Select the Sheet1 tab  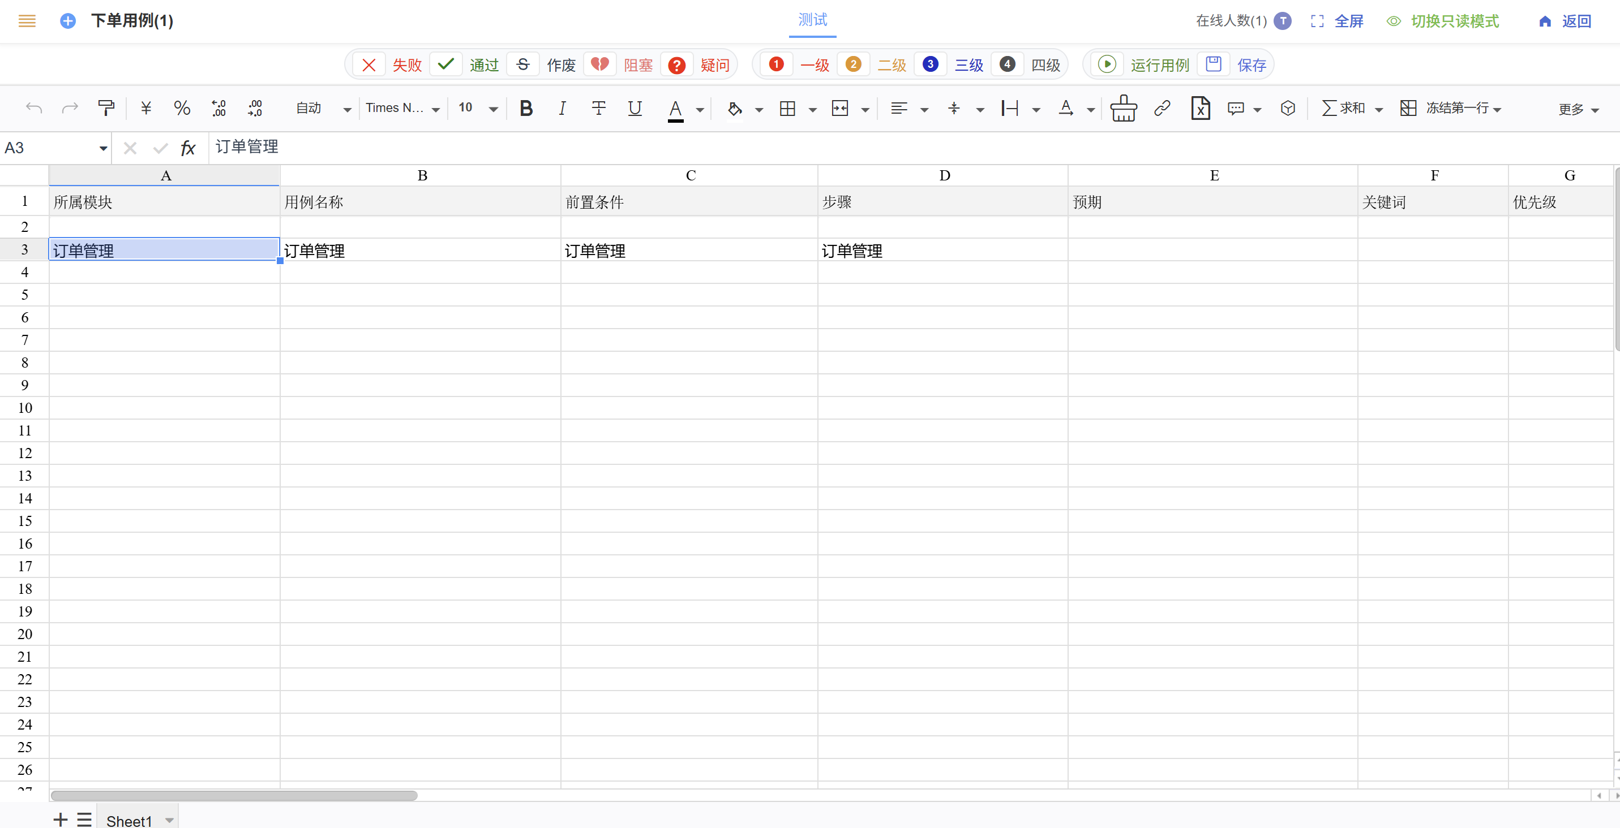(x=129, y=821)
